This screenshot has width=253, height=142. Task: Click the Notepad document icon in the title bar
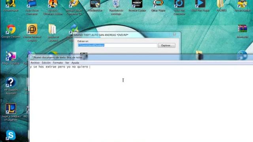[32, 58]
